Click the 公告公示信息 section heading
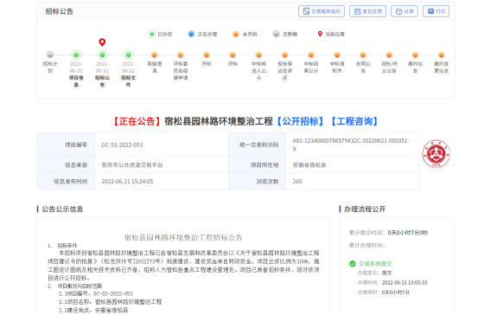The height and width of the screenshot is (315, 478). [62, 209]
